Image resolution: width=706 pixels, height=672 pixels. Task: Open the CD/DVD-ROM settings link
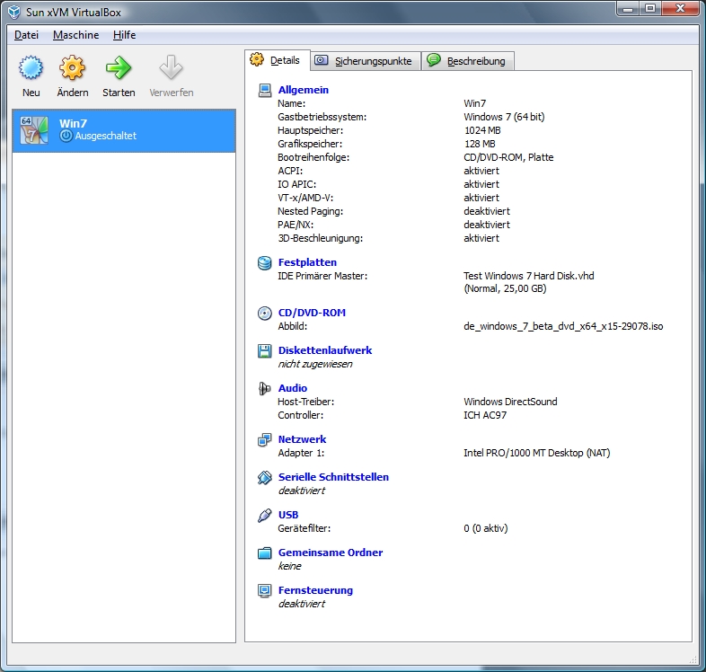tap(312, 313)
